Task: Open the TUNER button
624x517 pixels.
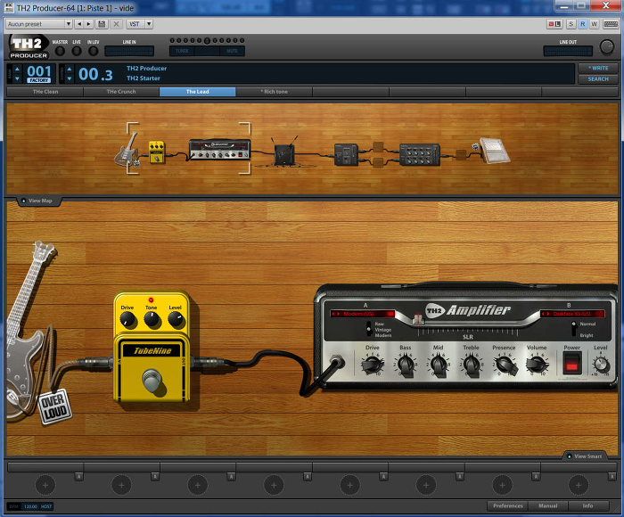Action: (182, 51)
